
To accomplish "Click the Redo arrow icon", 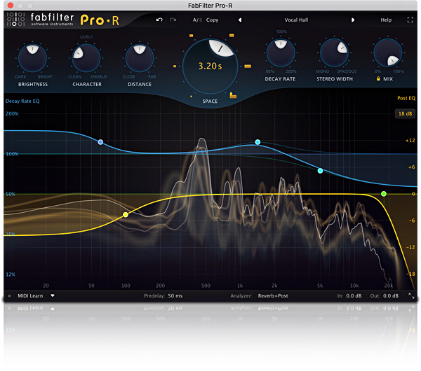I will tap(173, 20).
